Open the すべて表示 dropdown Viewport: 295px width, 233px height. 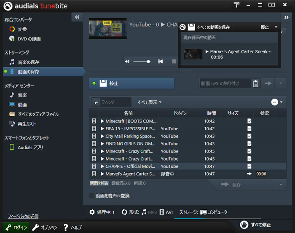tap(149, 102)
